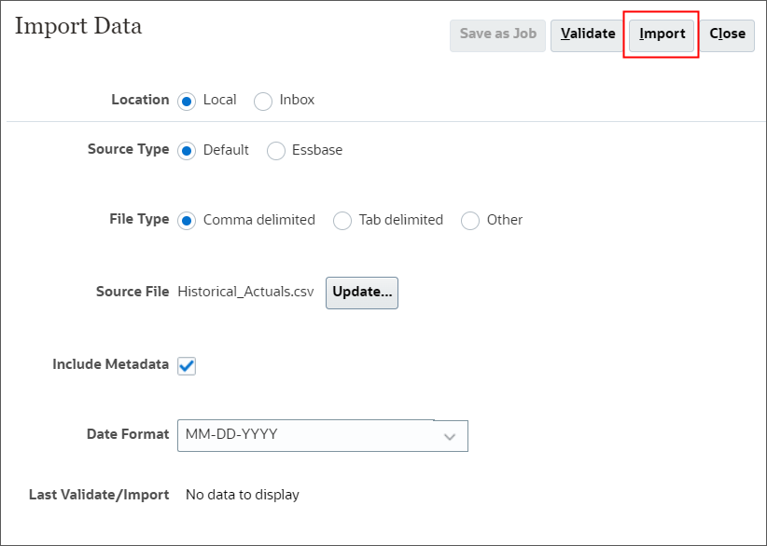Click the Historical_Actuals.csv file name
The image size is (767, 546).
point(245,292)
